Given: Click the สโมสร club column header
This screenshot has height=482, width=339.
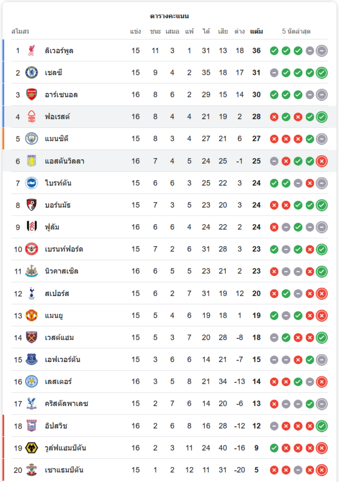Looking at the screenshot, I should tap(20, 31).
